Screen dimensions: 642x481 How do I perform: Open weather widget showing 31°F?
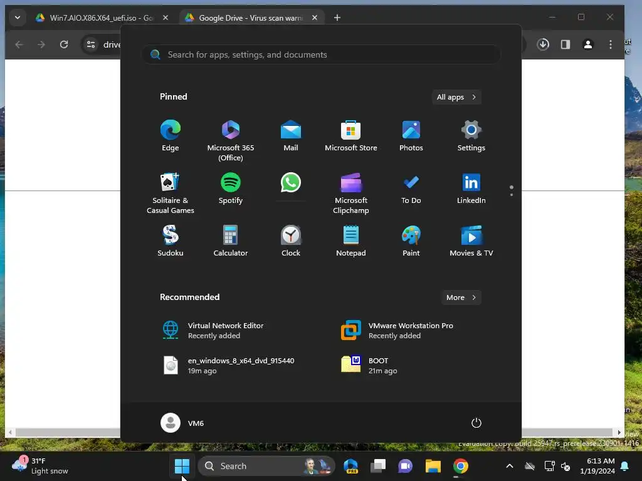pyautogui.click(x=40, y=466)
